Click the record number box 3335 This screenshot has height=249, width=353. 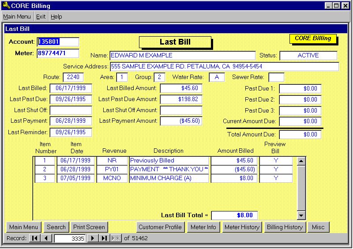(70, 238)
